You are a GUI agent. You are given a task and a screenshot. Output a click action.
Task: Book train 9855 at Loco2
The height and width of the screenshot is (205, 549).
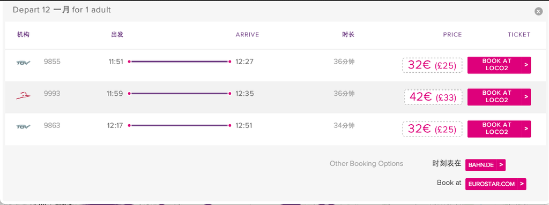[x=499, y=65]
